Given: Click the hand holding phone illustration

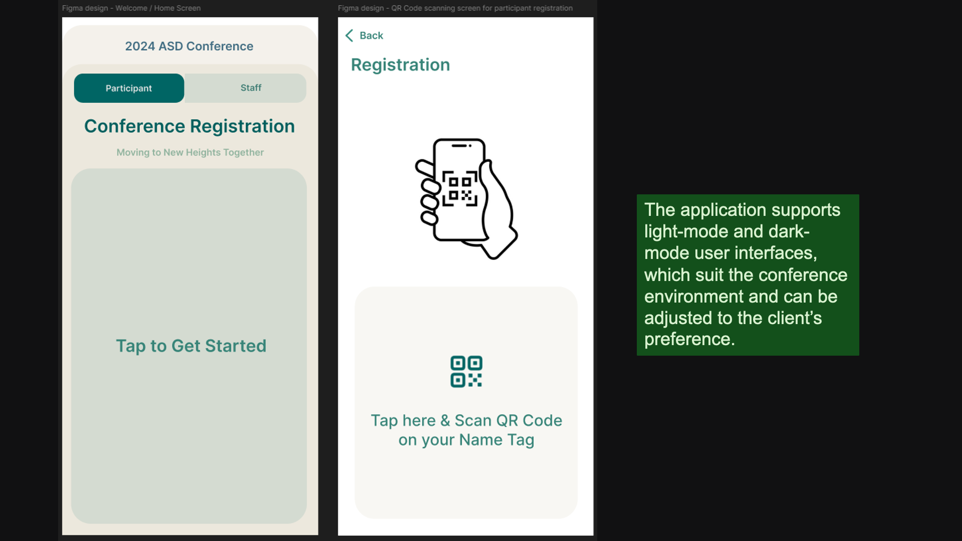Looking at the screenshot, I should tap(466, 198).
